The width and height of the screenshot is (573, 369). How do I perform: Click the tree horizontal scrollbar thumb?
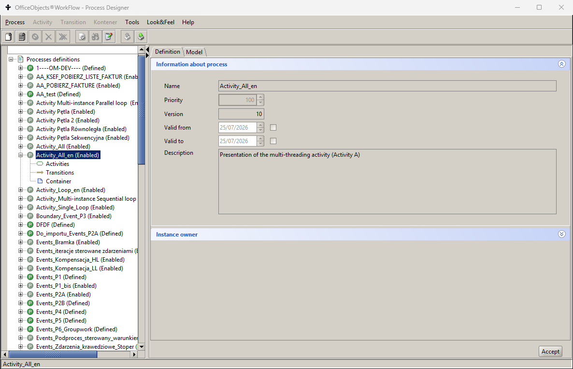point(53,354)
